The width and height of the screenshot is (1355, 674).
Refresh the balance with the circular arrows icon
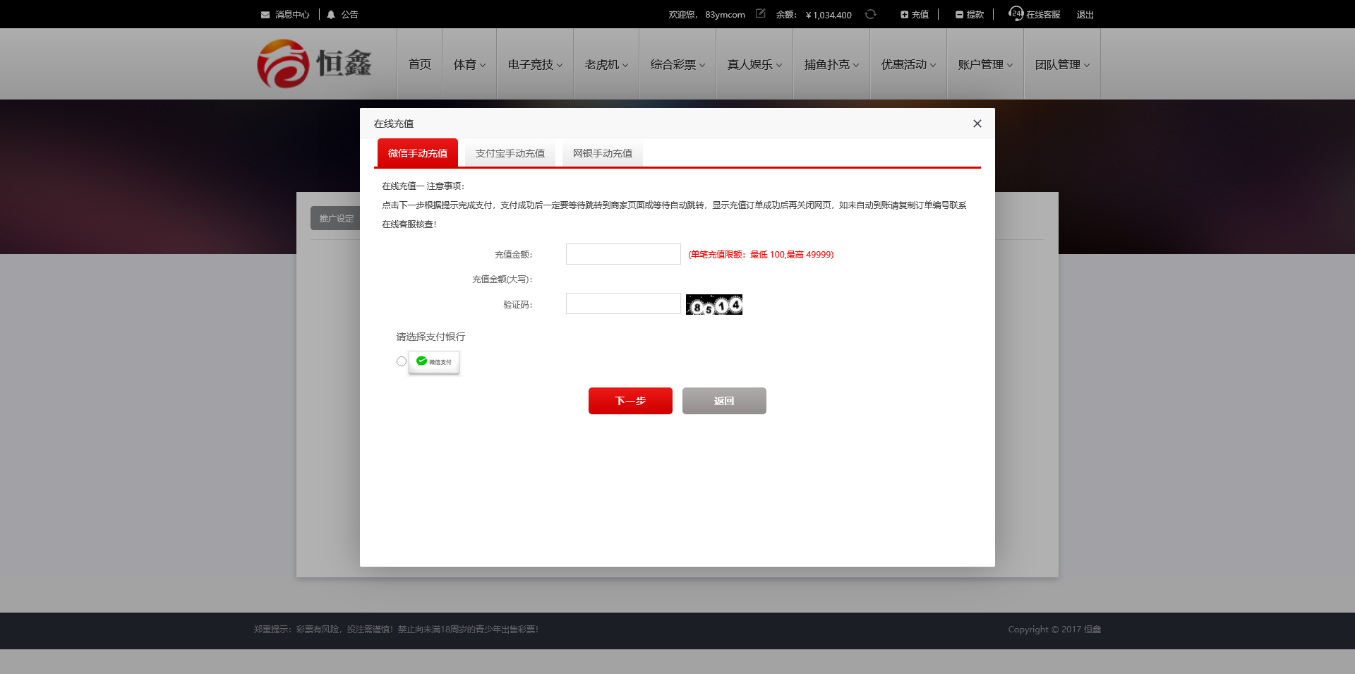click(870, 14)
